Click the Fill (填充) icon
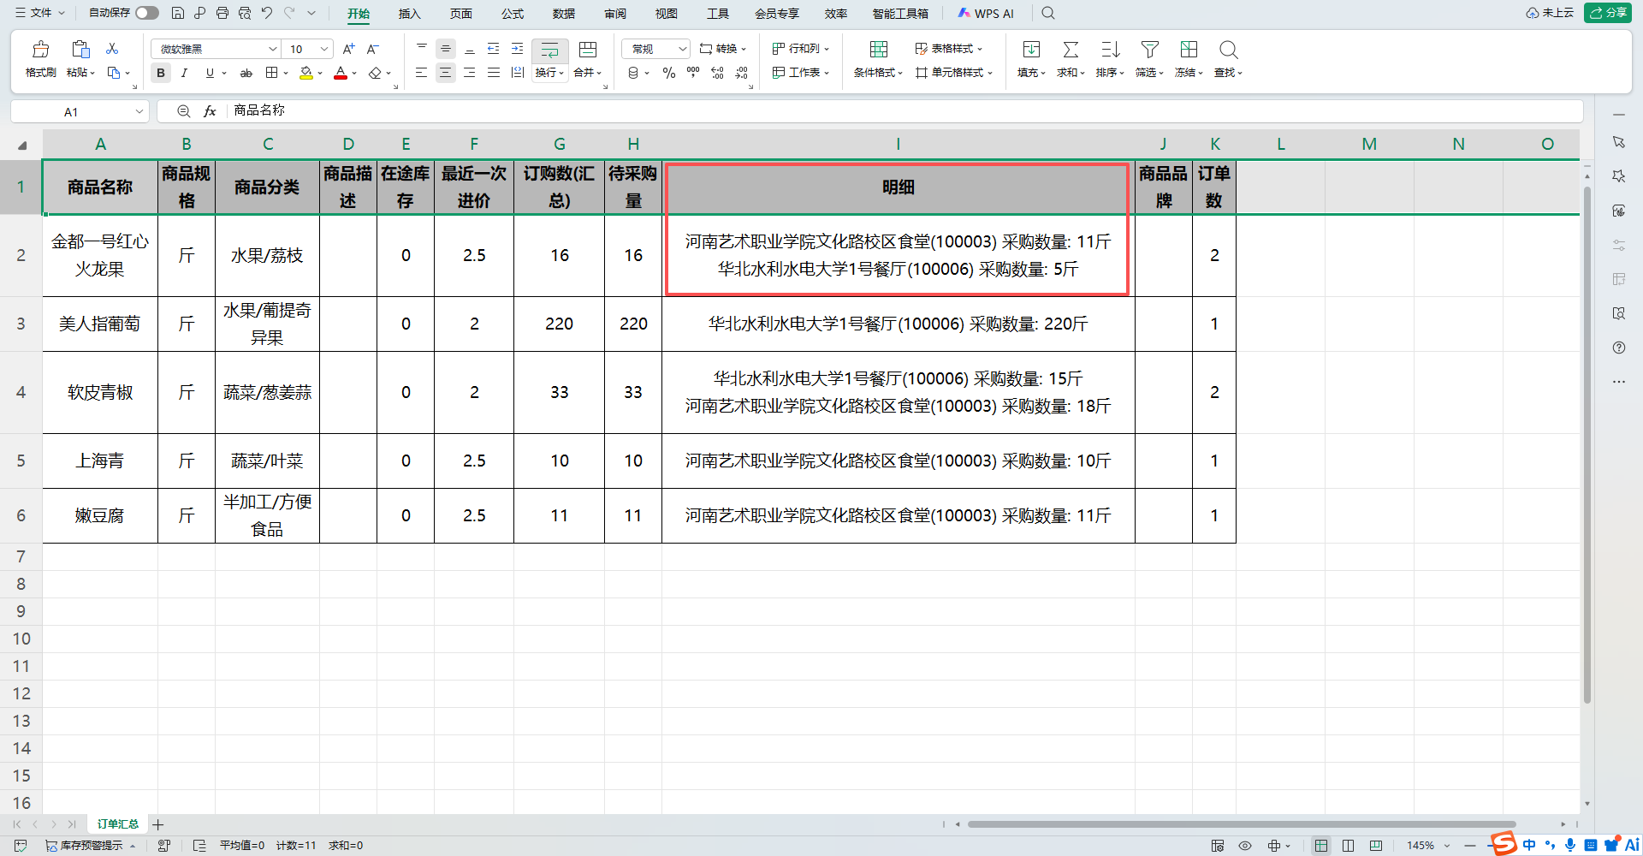The width and height of the screenshot is (1643, 856). coord(1031,50)
